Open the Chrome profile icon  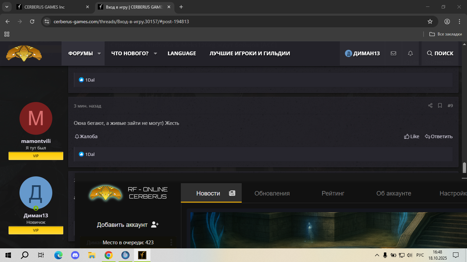[x=447, y=21]
